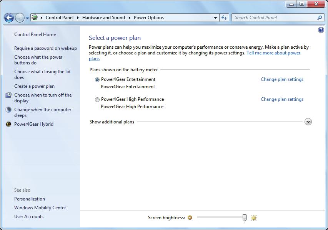Go to Hardware and Sound breadcrumb

coord(103,18)
